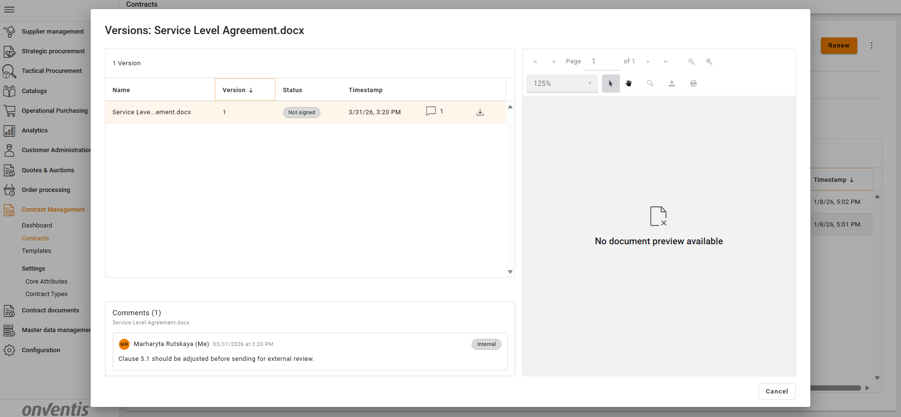Download document from preview toolbar

[672, 83]
